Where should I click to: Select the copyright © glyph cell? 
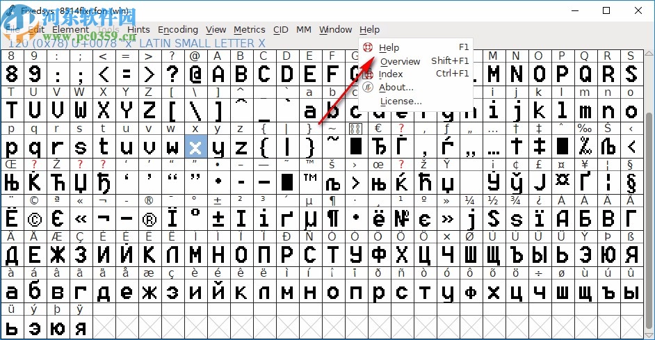(34, 219)
